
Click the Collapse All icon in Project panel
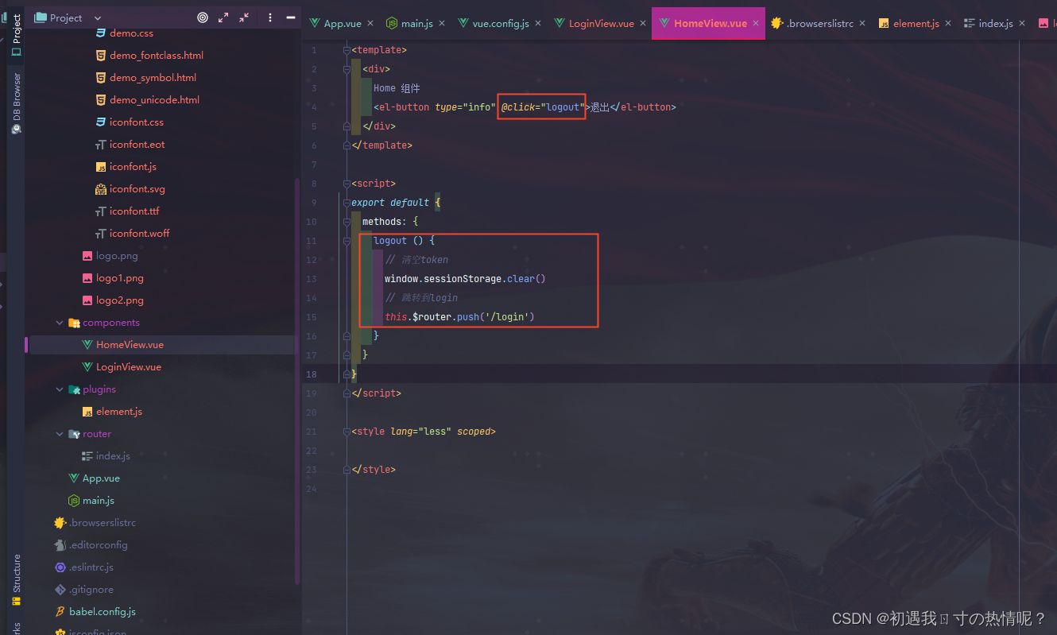244,17
